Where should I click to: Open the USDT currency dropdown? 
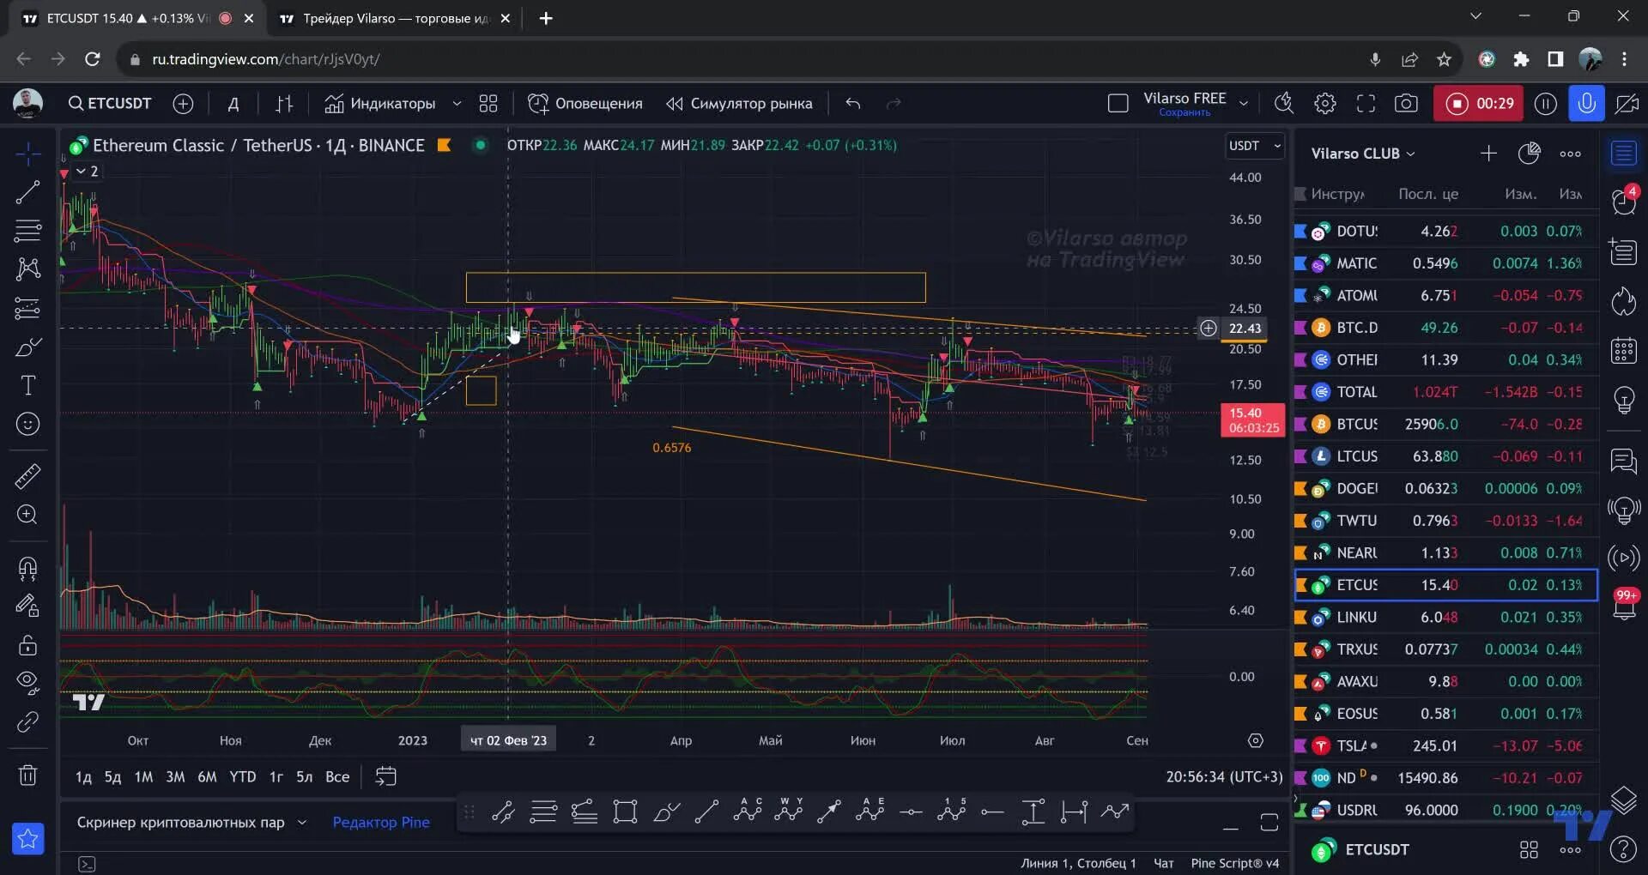pos(1254,146)
